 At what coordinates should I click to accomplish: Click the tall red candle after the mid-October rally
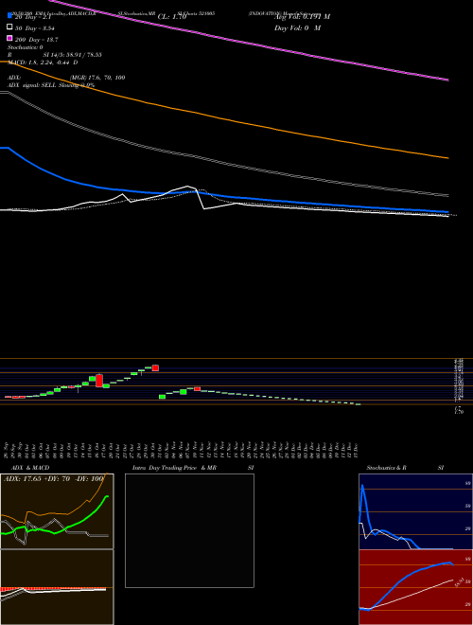coord(99,381)
